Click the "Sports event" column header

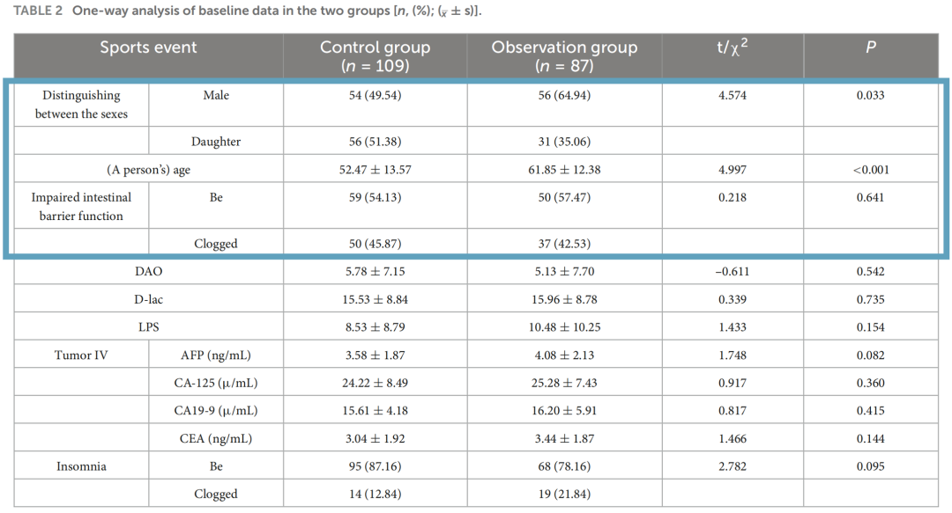coord(148,48)
